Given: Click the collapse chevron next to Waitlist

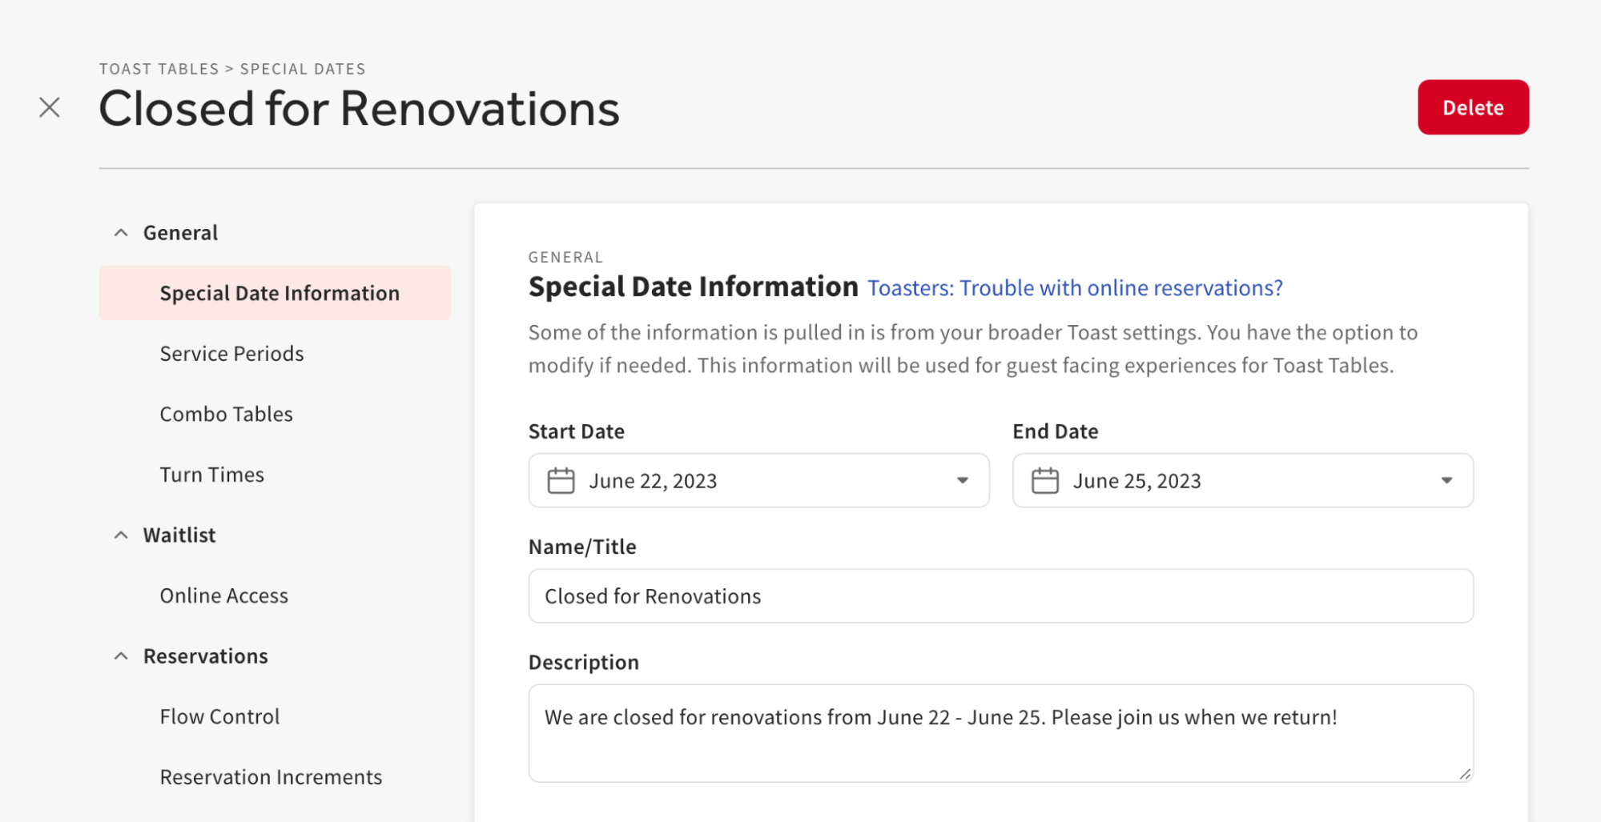Looking at the screenshot, I should [x=120, y=534].
